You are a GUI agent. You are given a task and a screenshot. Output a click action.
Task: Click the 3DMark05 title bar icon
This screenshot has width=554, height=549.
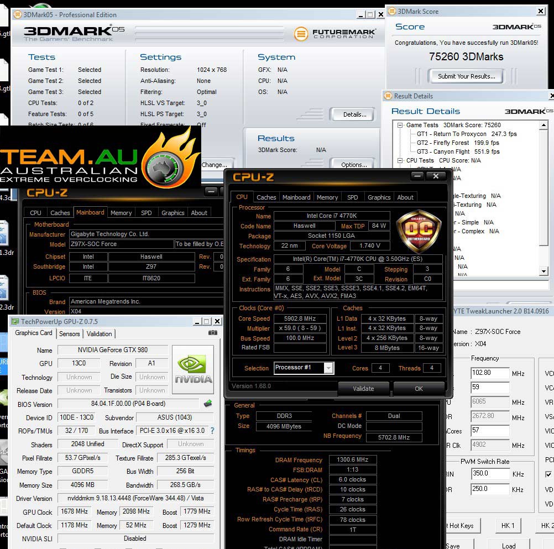pos(17,14)
